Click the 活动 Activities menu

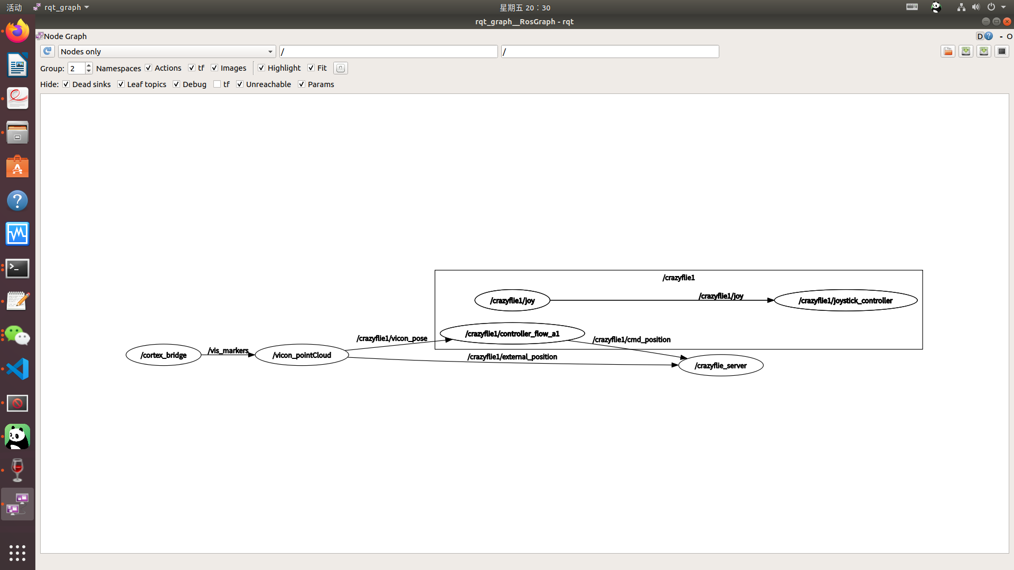(14, 7)
